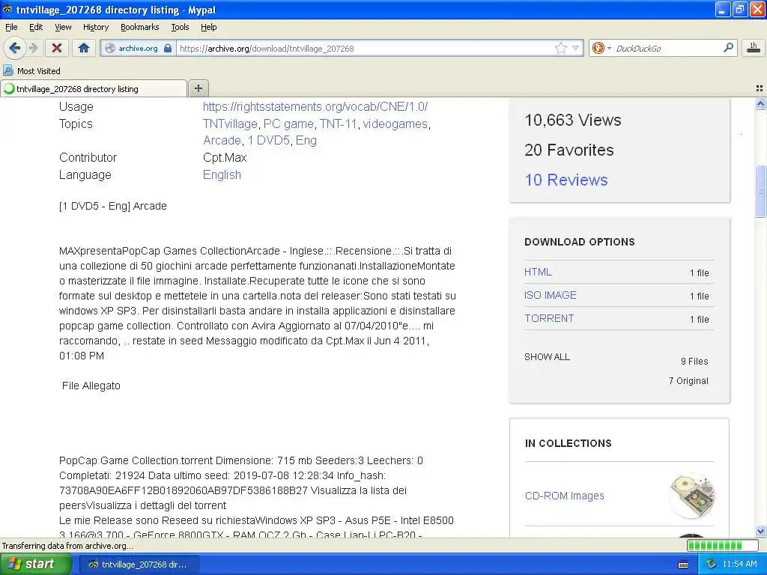This screenshot has width=767, height=575.
Task: Click the vertical scrollbar thumb
Action: (x=760, y=191)
